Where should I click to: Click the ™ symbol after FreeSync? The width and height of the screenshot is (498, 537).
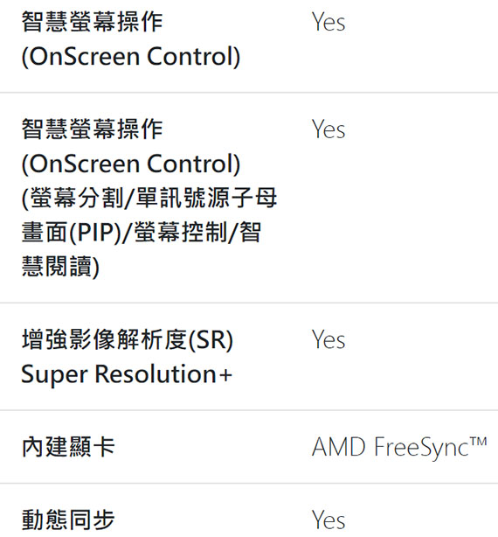(478, 443)
